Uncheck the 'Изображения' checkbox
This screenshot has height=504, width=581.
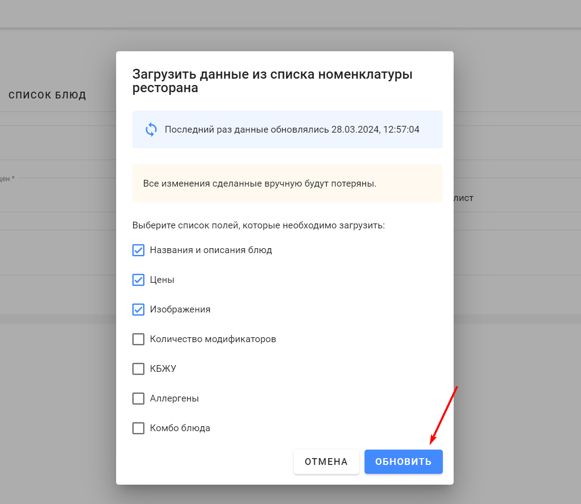pyautogui.click(x=138, y=309)
